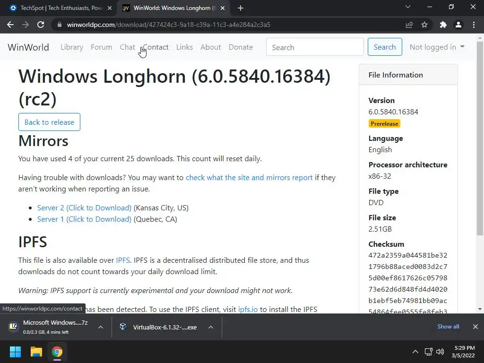The image size is (484, 363).
Task: Open the Library menu item
Action: 72,47
